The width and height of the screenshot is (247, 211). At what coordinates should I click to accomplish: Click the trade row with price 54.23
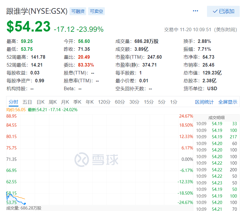tap(216, 183)
